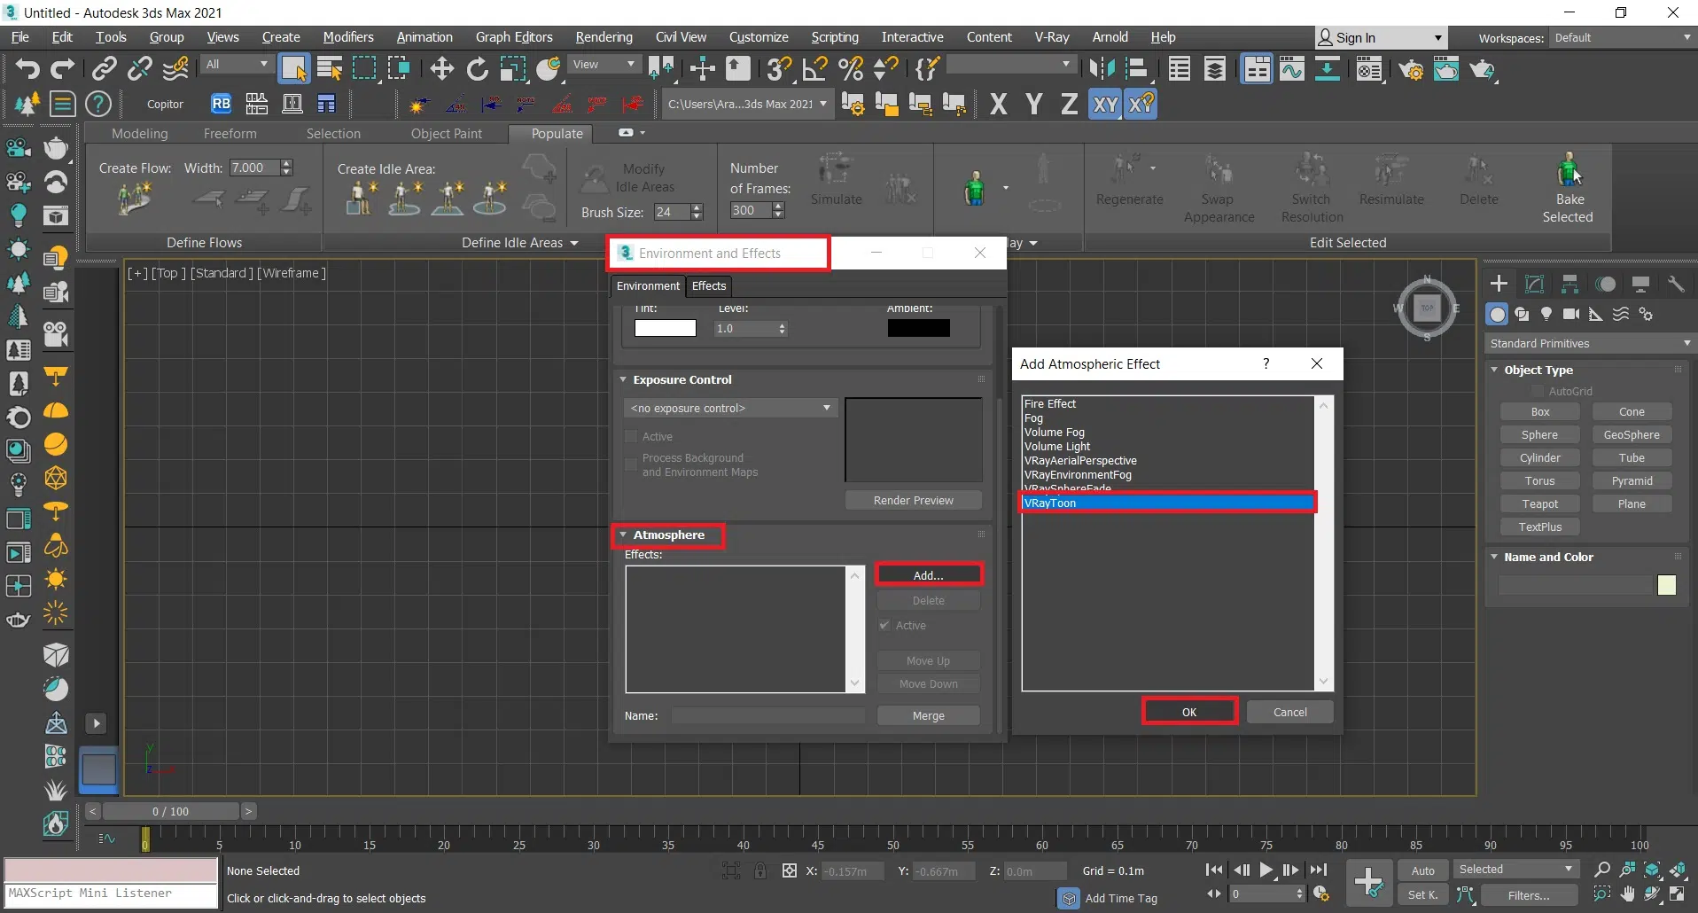Toggle the Angle Snap icon
Screen dimensions: 1698x913
814,68
